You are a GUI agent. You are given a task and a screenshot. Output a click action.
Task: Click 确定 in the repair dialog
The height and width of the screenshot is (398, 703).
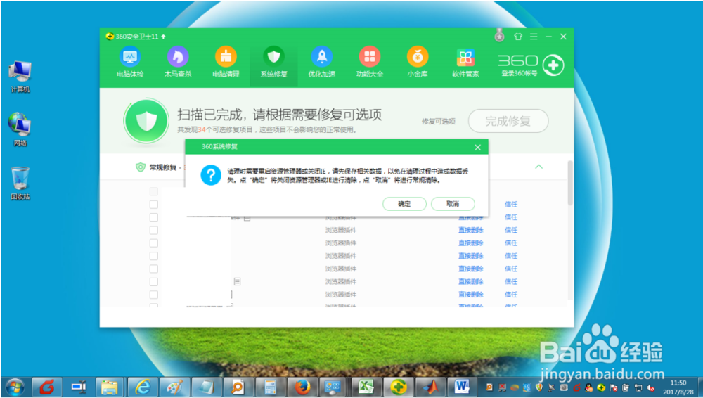(x=404, y=204)
